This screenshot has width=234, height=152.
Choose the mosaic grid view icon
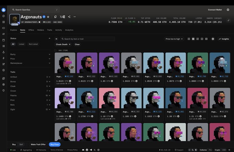[x=198, y=39]
